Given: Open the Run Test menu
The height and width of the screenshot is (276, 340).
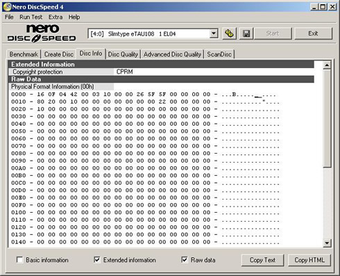Looking at the screenshot, I should coord(31,17).
